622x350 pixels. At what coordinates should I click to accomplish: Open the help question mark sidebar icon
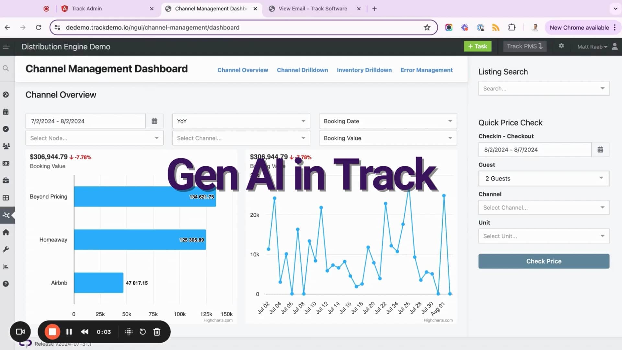(6, 284)
